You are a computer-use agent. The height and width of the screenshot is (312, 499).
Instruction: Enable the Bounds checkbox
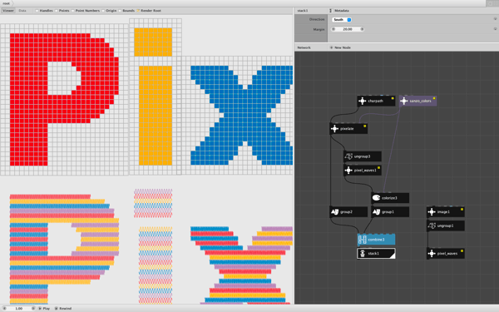pyautogui.click(x=120, y=11)
